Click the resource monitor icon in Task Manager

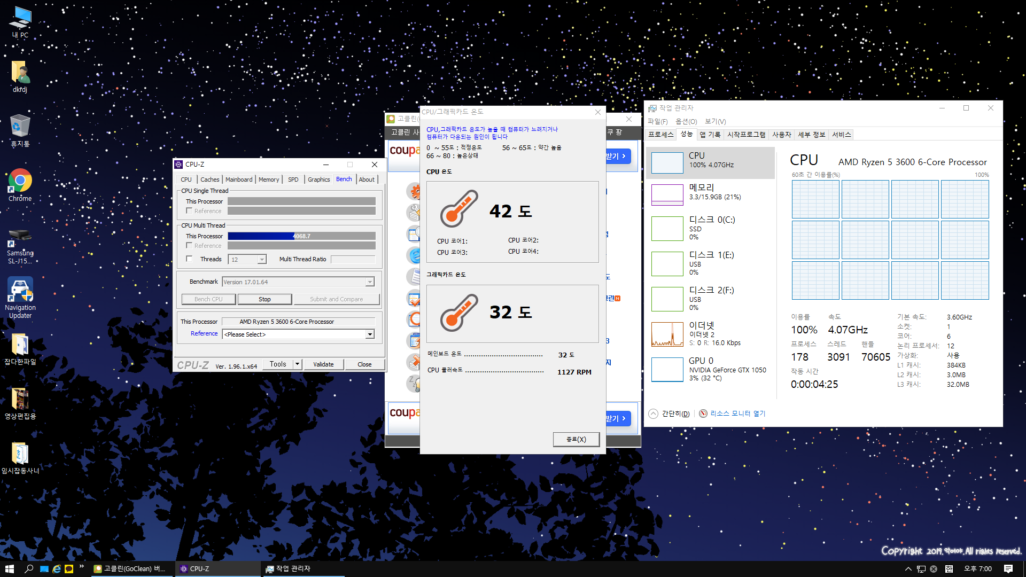(703, 414)
